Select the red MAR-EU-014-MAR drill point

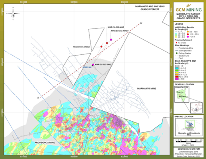point(107,43)
